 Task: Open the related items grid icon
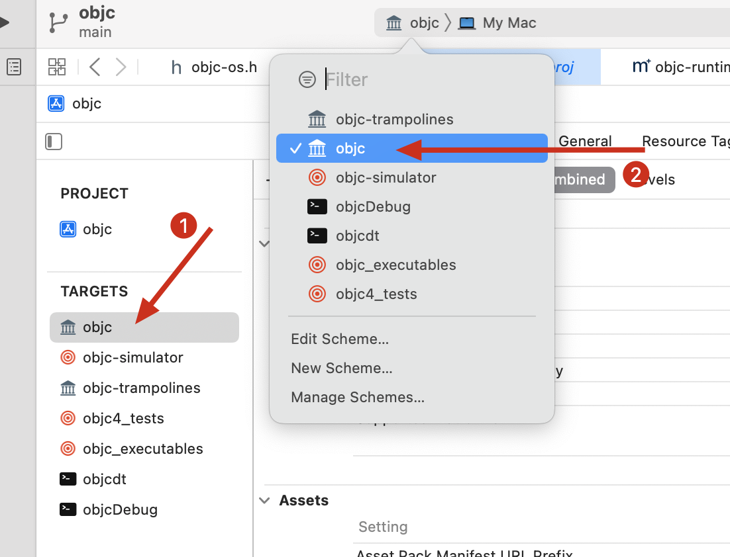click(57, 67)
